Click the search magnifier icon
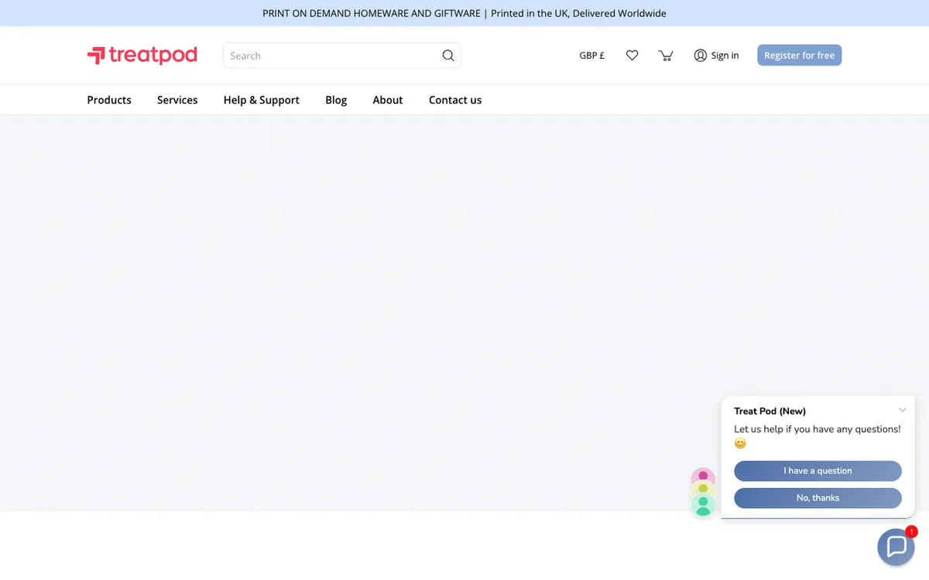The height and width of the screenshot is (580, 929). click(x=448, y=56)
